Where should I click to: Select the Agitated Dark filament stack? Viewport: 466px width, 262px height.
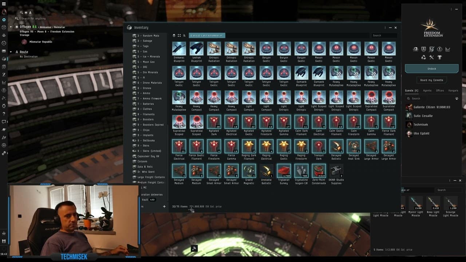coord(214,126)
